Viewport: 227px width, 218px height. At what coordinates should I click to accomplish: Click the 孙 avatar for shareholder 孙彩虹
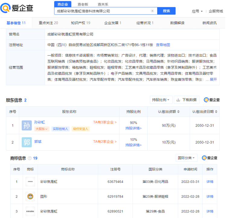27,125
